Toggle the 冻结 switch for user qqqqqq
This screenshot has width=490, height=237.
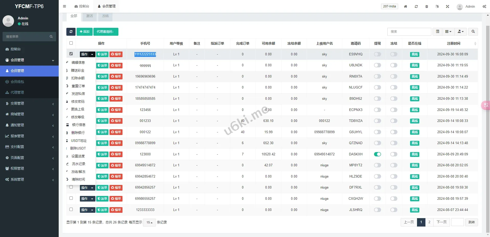[x=394, y=65]
